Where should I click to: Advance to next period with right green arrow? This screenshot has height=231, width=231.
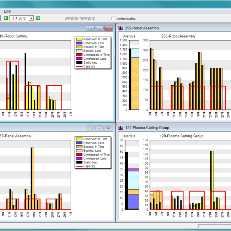(x=38, y=18)
